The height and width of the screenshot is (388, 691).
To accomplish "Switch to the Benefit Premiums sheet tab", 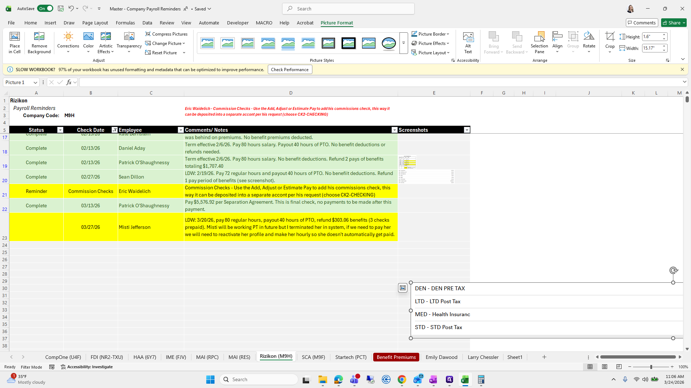I will click(396, 357).
